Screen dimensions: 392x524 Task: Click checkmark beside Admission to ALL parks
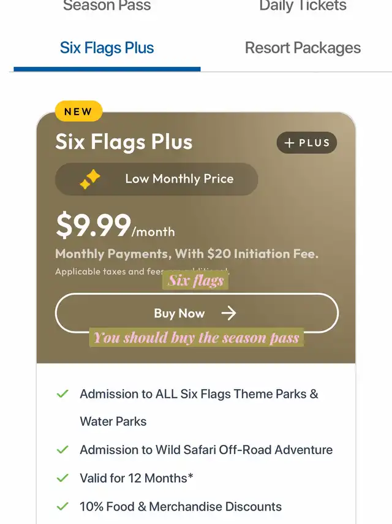(62, 393)
